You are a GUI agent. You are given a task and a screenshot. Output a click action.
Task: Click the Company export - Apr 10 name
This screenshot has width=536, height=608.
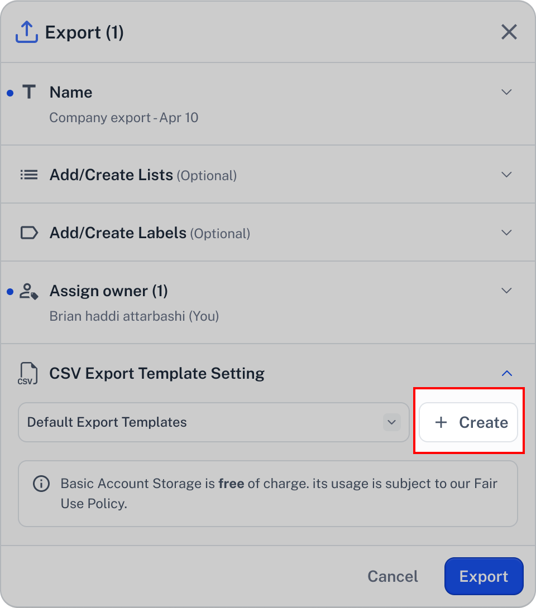pyautogui.click(x=124, y=118)
